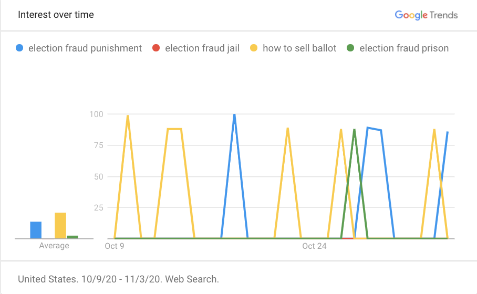Viewport: 477px width, 294px height.
Task: Click the first yellow peak near Oct 9
Action: click(128, 116)
